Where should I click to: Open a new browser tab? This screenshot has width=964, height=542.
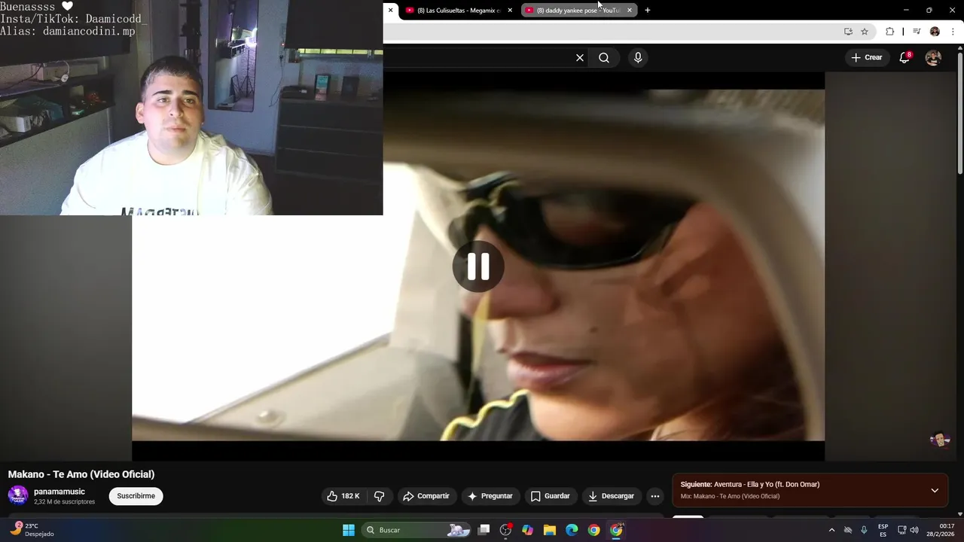coord(648,11)
